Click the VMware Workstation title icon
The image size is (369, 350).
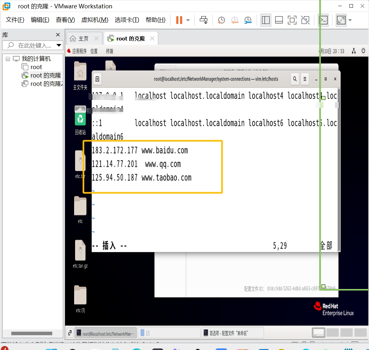[x=6, y=6]
